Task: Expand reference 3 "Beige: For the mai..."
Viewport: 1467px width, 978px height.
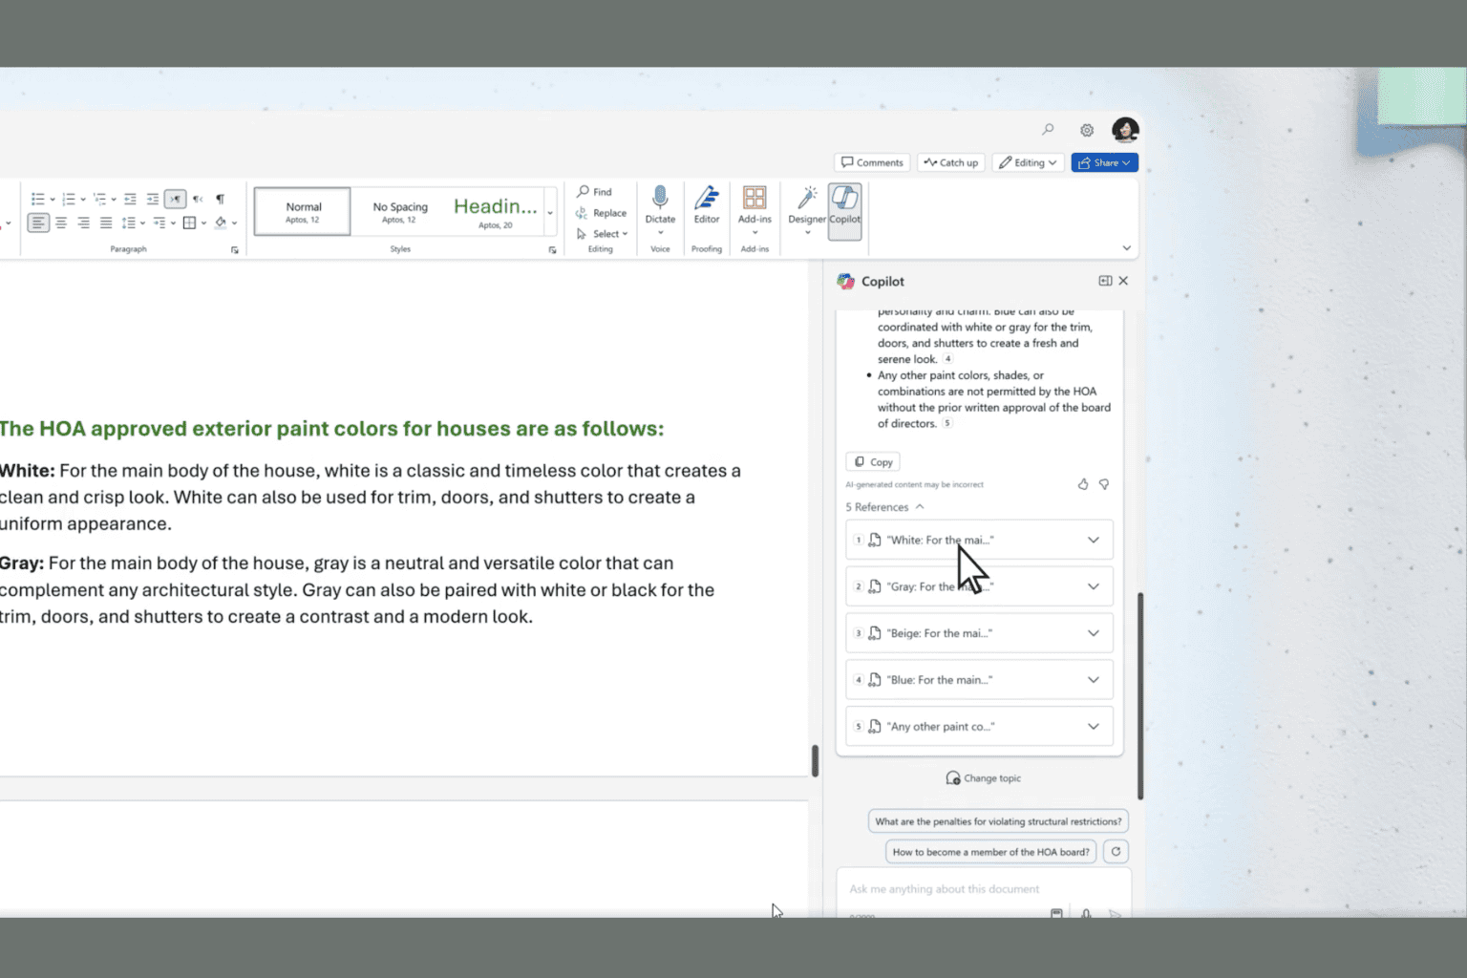Action: [979, 633]
